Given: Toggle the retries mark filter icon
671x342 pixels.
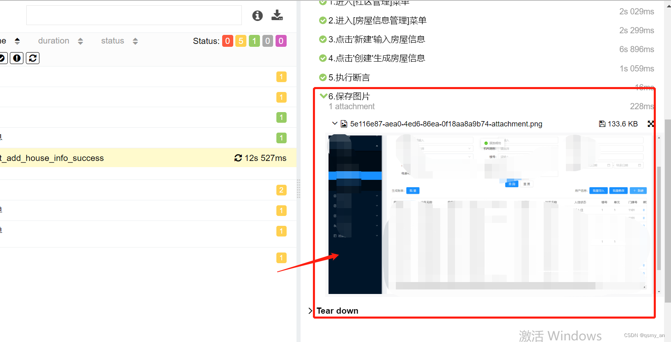Looking at the screenshot, I should pos(33,58).
